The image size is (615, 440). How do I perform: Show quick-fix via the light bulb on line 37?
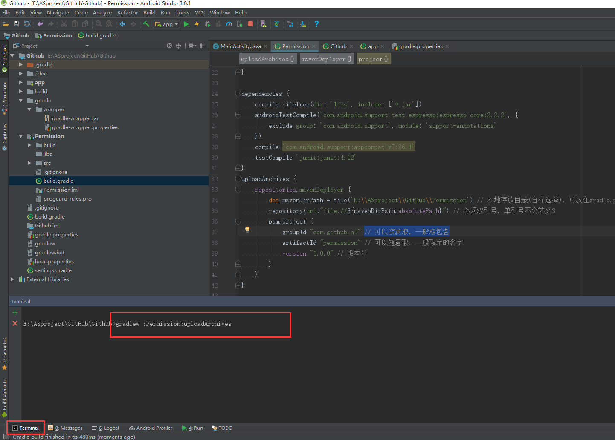247,230
